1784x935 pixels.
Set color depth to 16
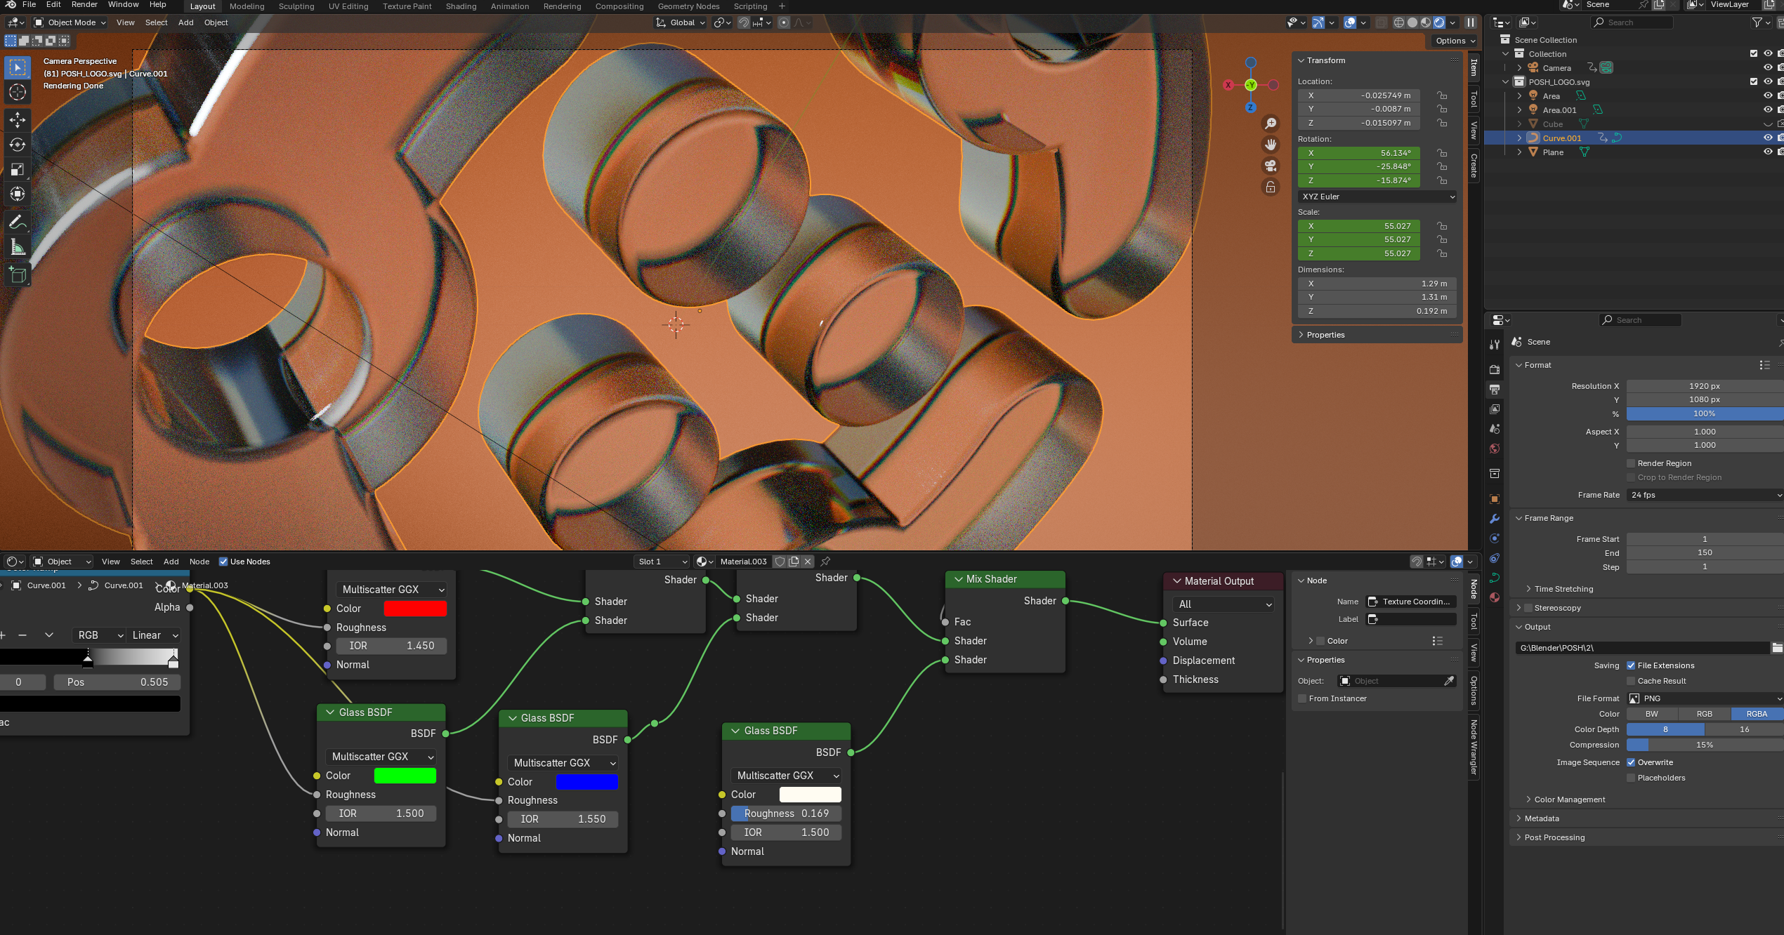[x=1744, y=729]
